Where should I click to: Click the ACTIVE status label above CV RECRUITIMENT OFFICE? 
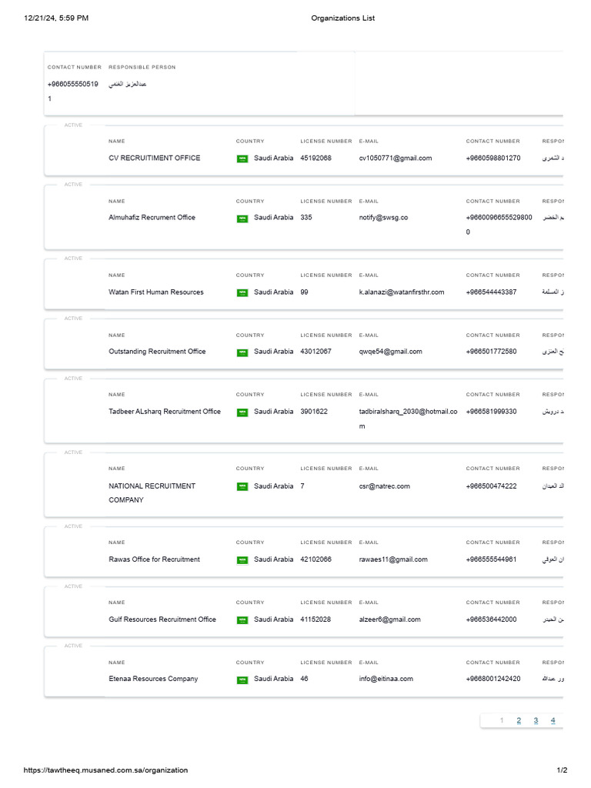73,125
